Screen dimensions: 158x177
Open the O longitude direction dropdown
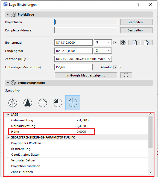[x=103, y=51]
